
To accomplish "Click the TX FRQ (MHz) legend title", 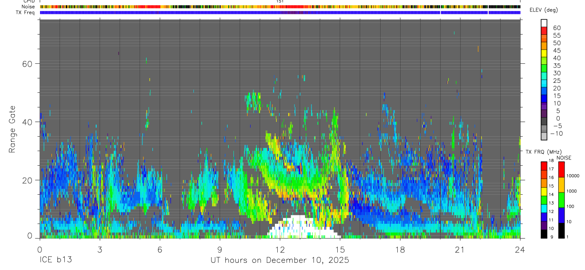I will pos(543,151).
